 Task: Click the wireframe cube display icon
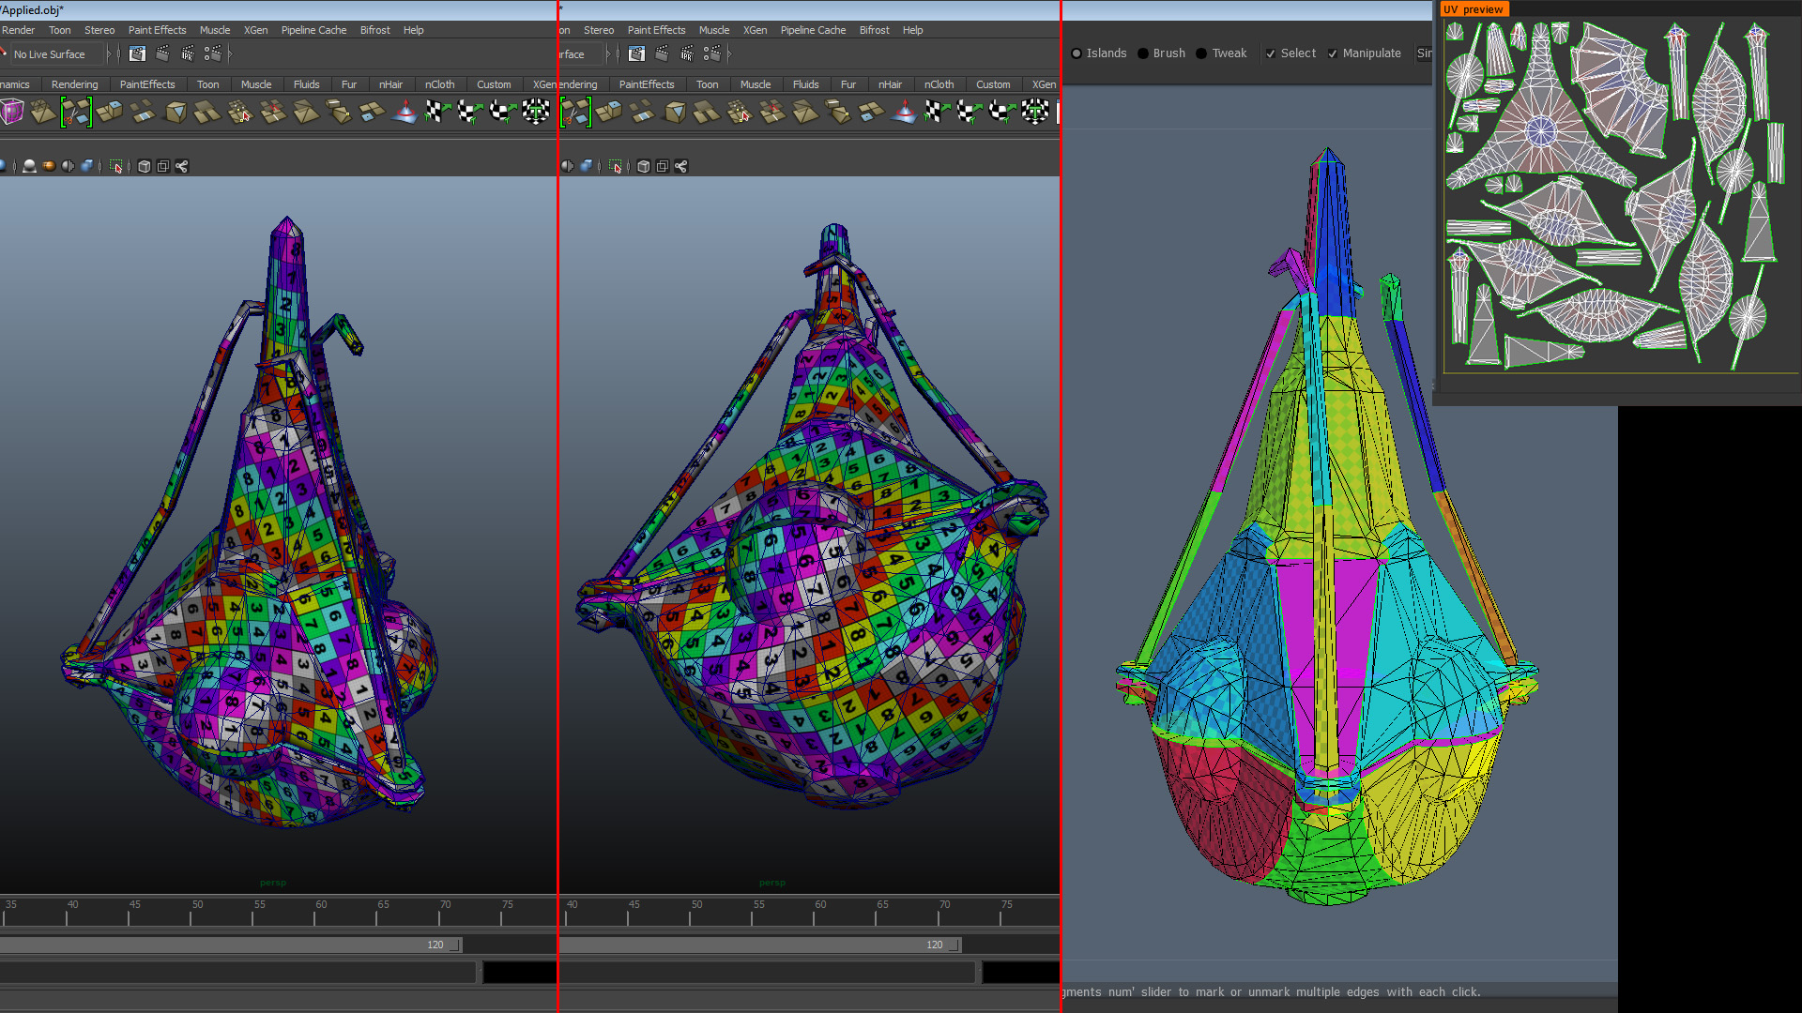(145, 167)
